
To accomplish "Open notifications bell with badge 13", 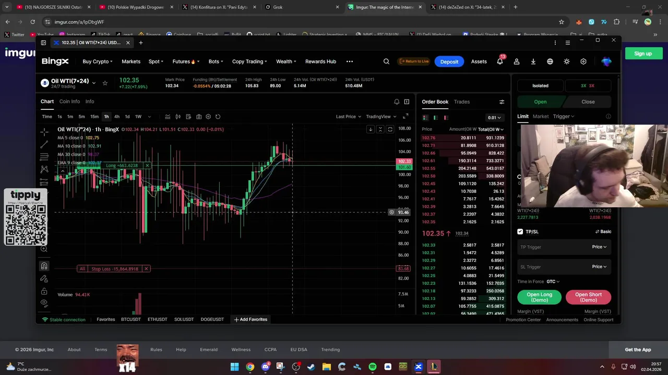I will (x=500, y=61).
